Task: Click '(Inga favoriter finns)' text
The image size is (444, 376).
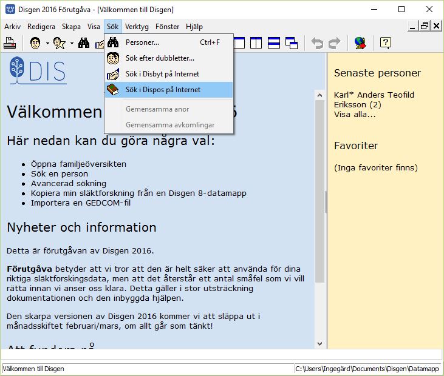Action: 376,167
